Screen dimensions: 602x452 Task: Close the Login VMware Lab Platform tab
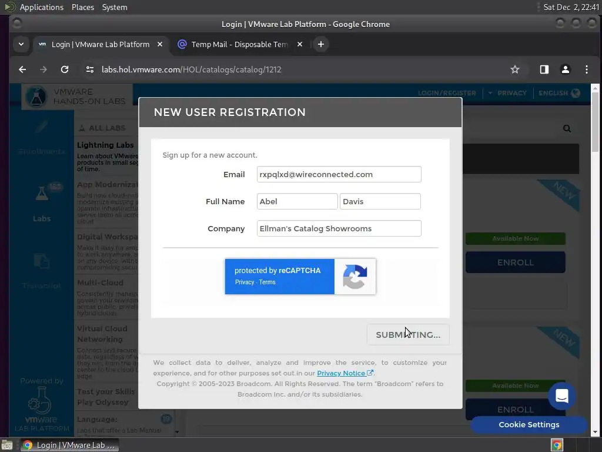(x=160, y=45)
